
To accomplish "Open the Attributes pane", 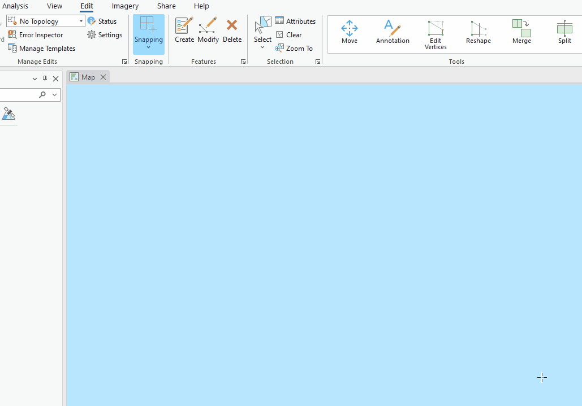I will coord(295,21).
